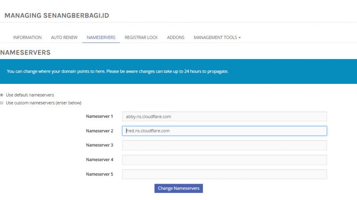Screen dimensions: 357x200
Task: Click the Nameserver 5 label
Action: tap(100, 174)
